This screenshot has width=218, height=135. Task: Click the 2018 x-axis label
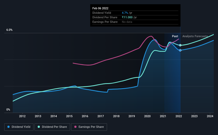(116, 116)
